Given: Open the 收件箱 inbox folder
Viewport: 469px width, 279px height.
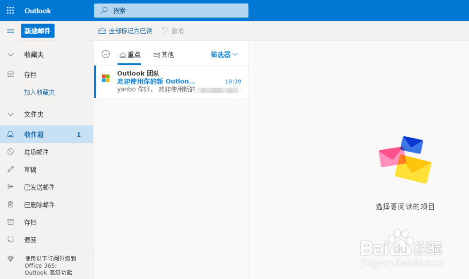Looking at the screenshot, I should (x=46, y=134).
